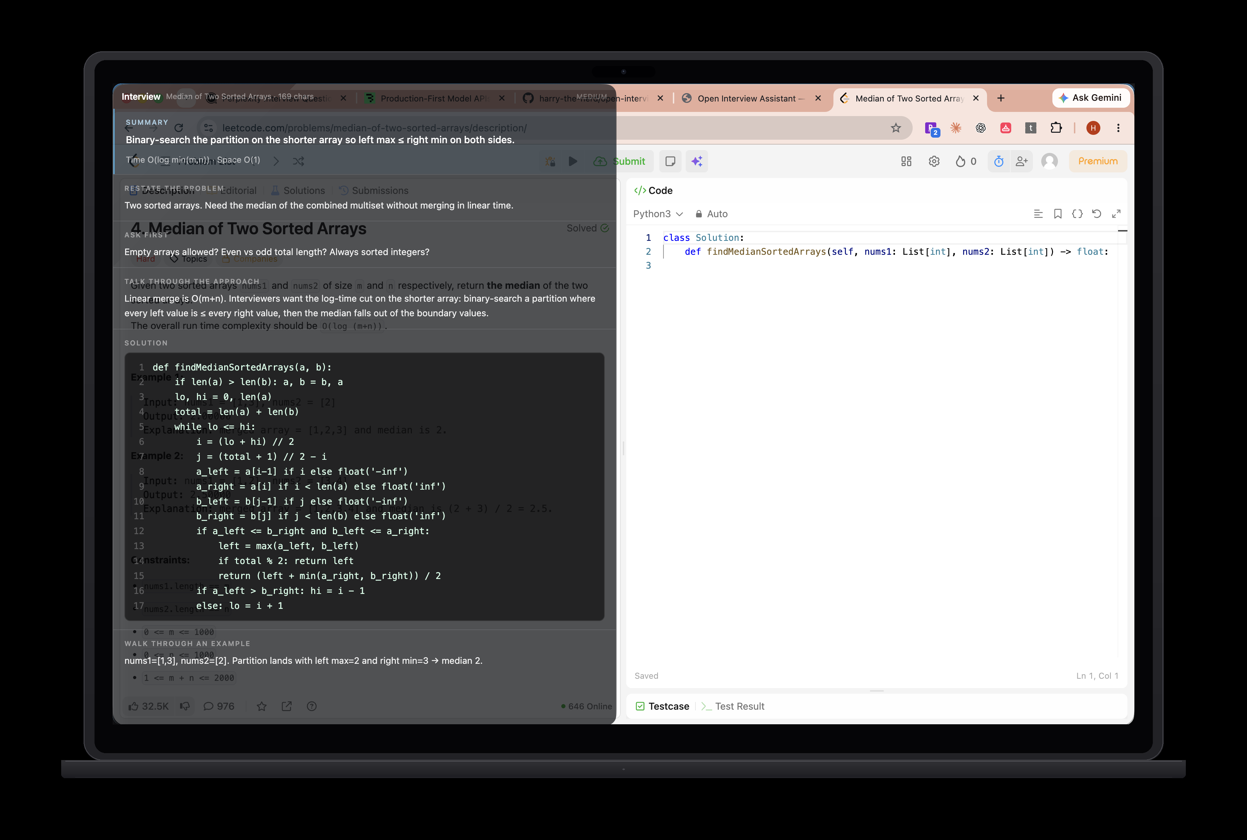Screen dimensions: 1247x840
Task: Check the streak flame counter
Action: pyautogui.click(x=966, y=161)
